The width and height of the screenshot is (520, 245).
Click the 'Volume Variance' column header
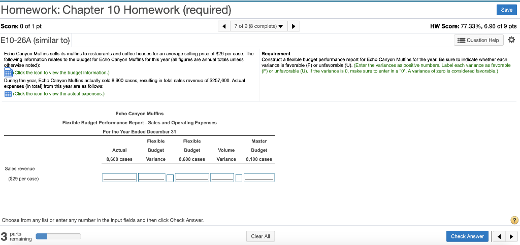click(x=226, y=155)
